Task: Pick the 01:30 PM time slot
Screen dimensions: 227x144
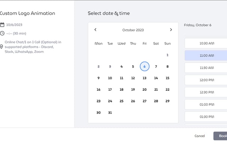Action: tap(206, 117)
